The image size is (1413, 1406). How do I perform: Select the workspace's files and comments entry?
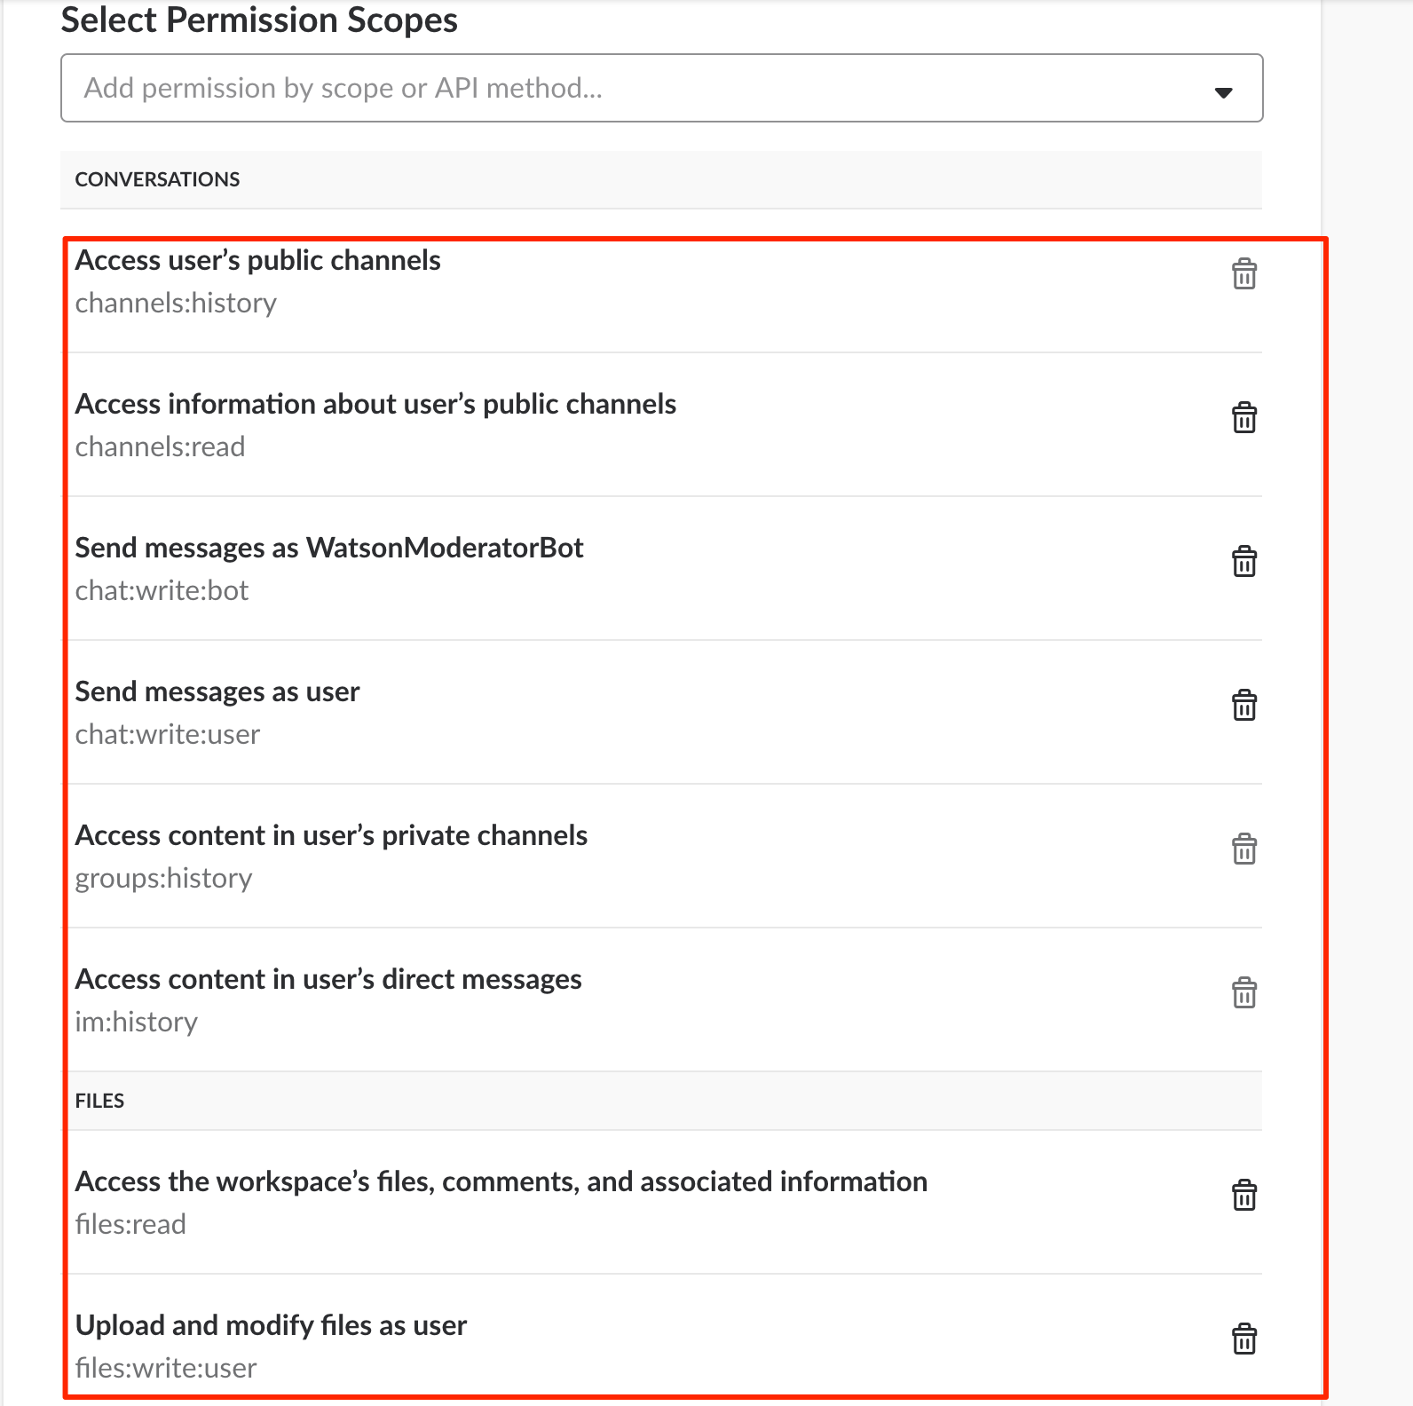501,1181
